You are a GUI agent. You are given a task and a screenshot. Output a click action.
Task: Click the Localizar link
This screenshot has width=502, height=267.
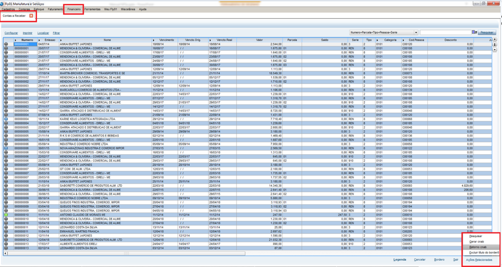pyautogui.click(x=43, y=33)
